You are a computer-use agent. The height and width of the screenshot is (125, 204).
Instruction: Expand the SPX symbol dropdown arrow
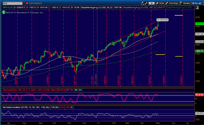[x=24, y=3]
